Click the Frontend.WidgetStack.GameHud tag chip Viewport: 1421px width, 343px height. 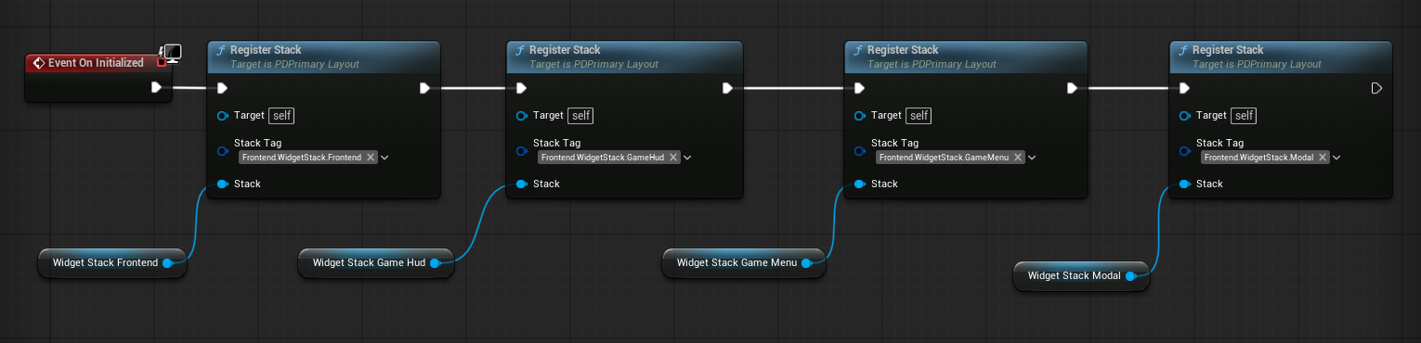click(x=609, y=158)
